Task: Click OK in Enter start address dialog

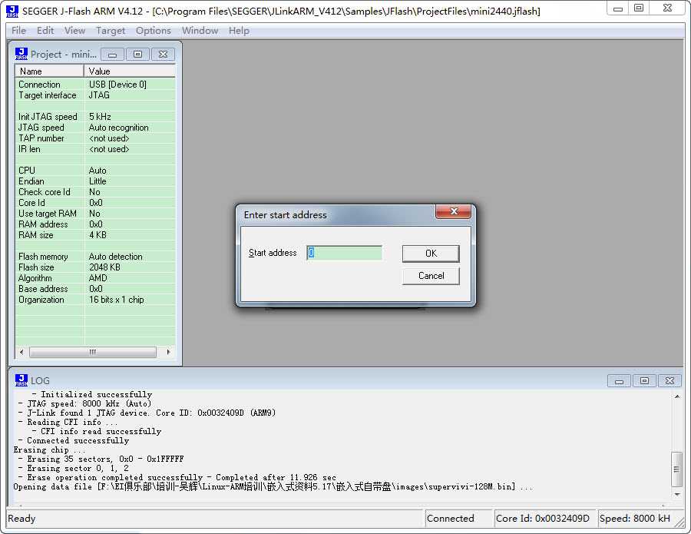Action: [x=431, y=254]
